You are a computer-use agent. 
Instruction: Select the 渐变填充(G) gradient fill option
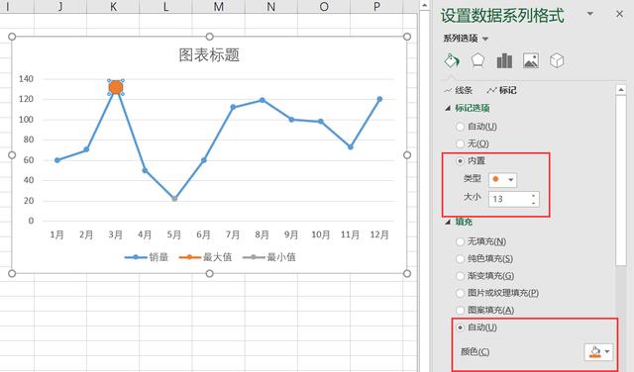(x=460, y=276)
